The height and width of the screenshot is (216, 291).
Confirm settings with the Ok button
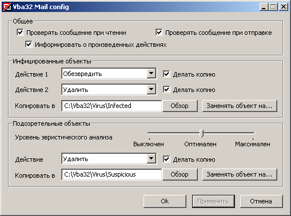(x=165, y=201)
